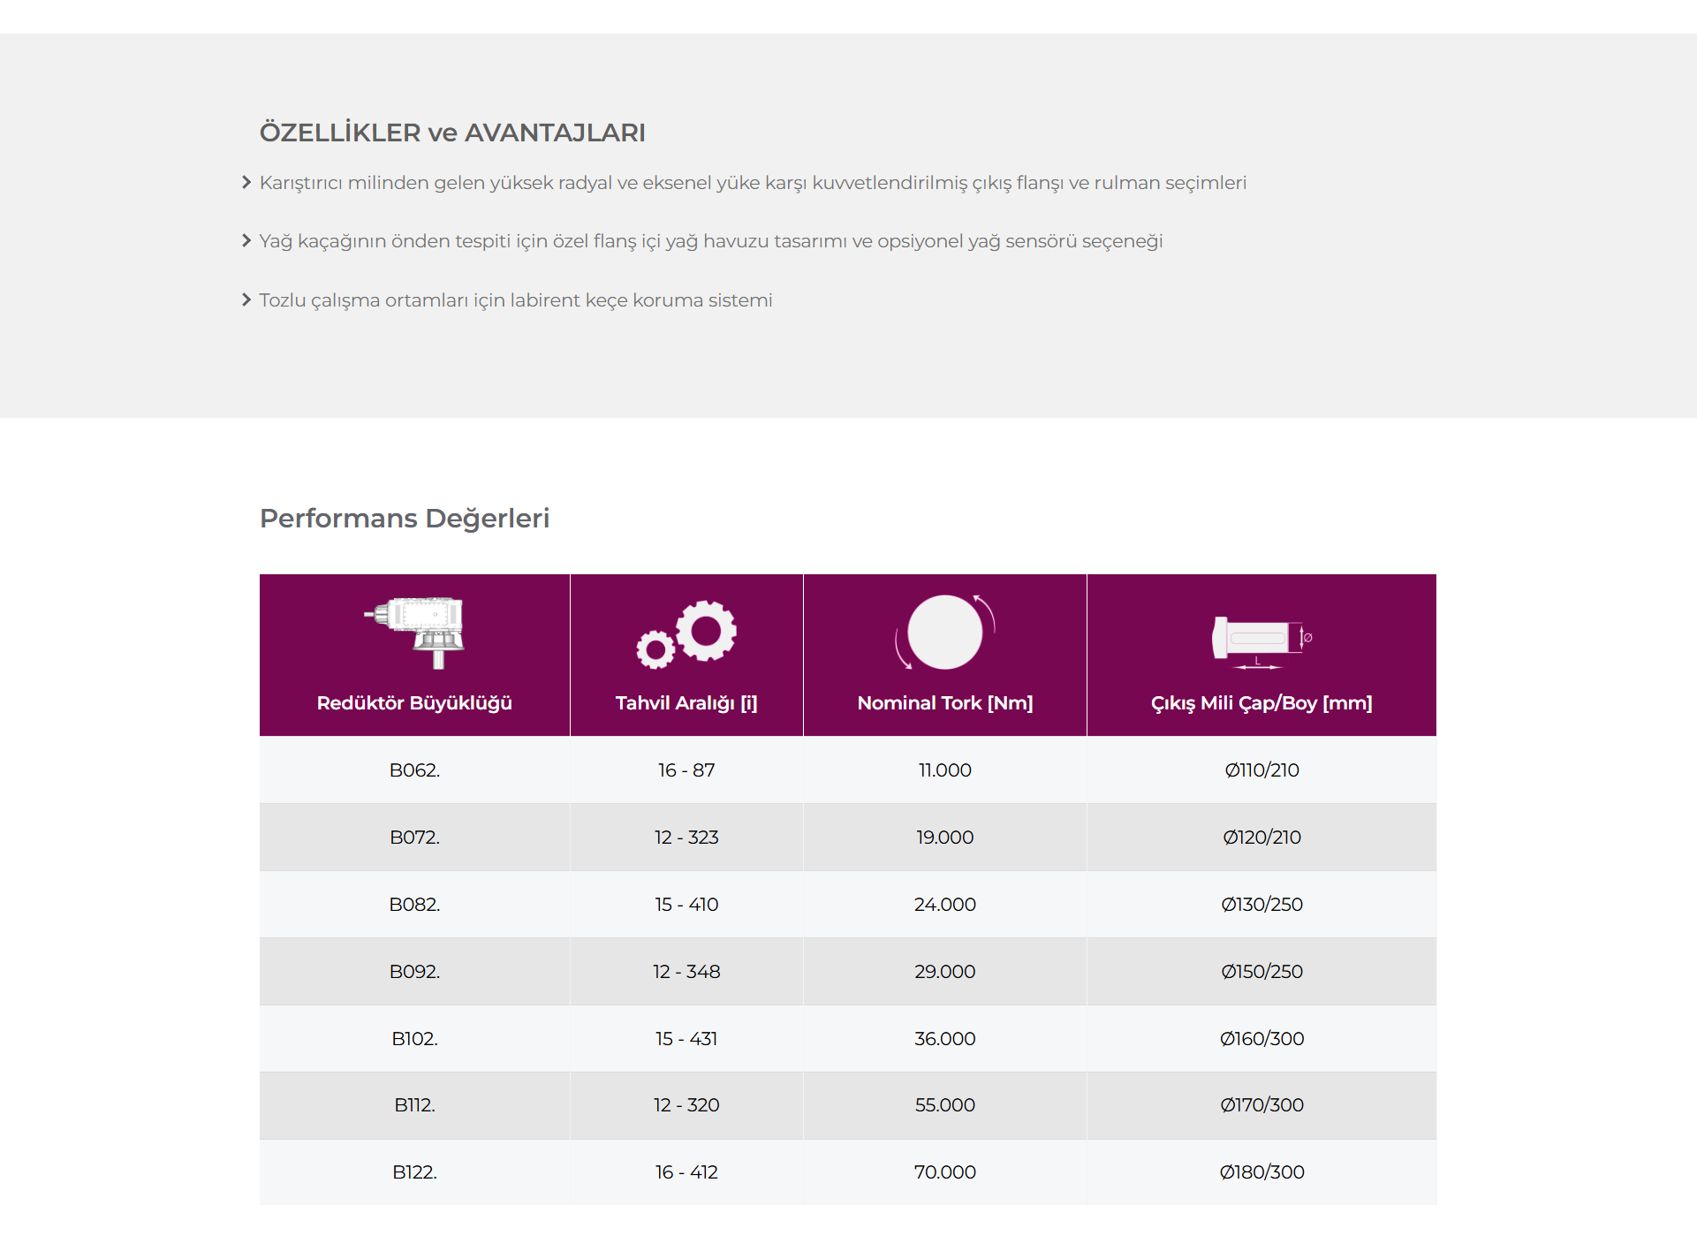Select the Ø170/300 shaft dimension cell
Screen dimensions: 1697x1251
coord(1261,1105)
